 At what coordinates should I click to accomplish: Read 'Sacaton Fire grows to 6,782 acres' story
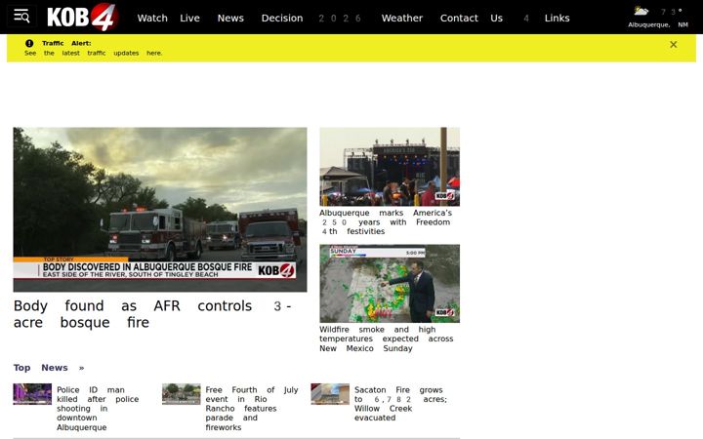pyautogui.click(x=400, y=404)
